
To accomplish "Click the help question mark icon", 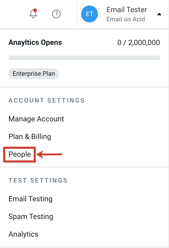I will point(56,14).
